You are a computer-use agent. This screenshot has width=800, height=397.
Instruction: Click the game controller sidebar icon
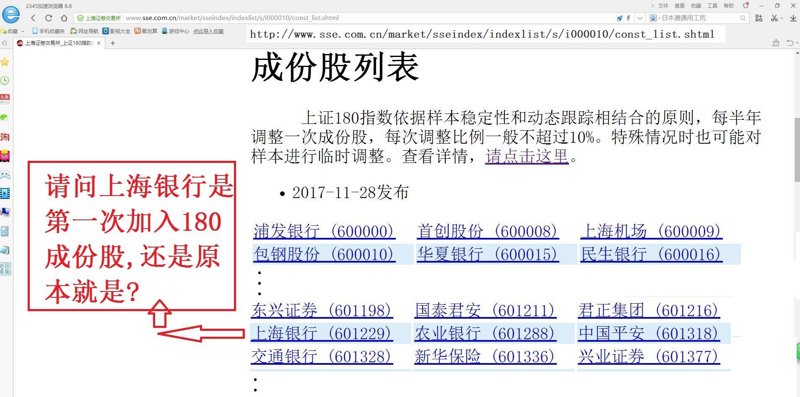point(5,175)
